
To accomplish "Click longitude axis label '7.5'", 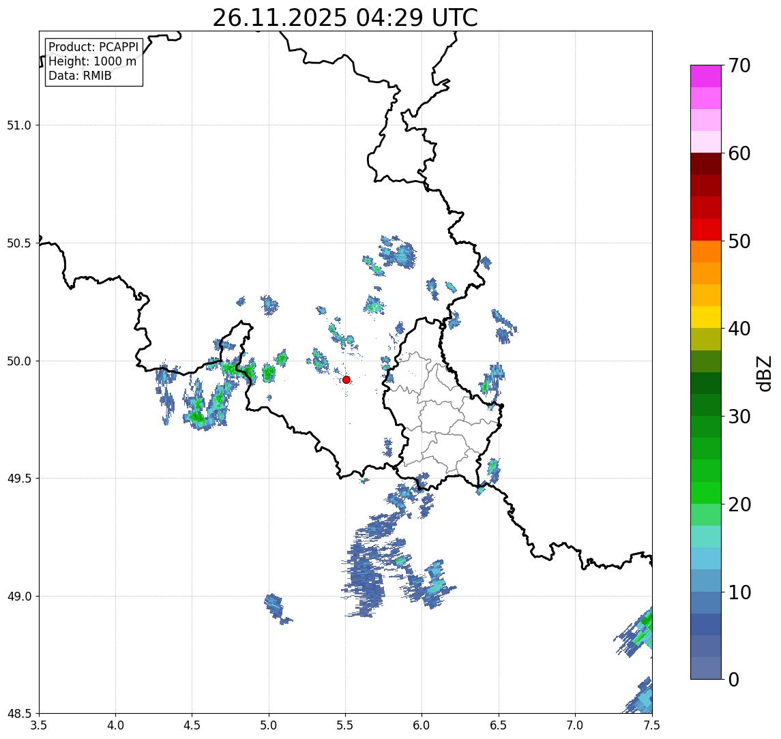I will tap(652, 725).
